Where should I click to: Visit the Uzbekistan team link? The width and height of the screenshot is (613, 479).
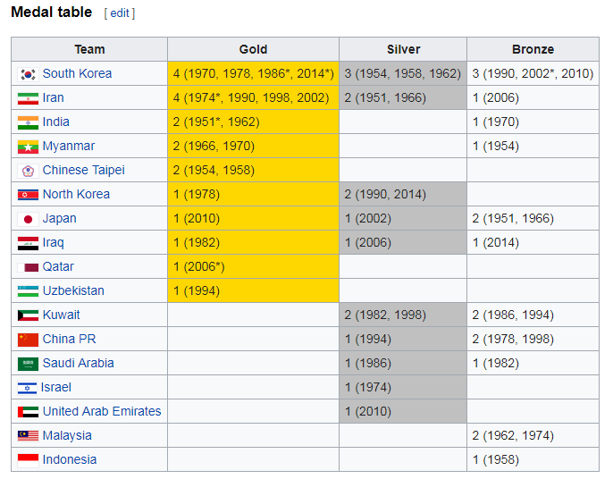[73, 291]
